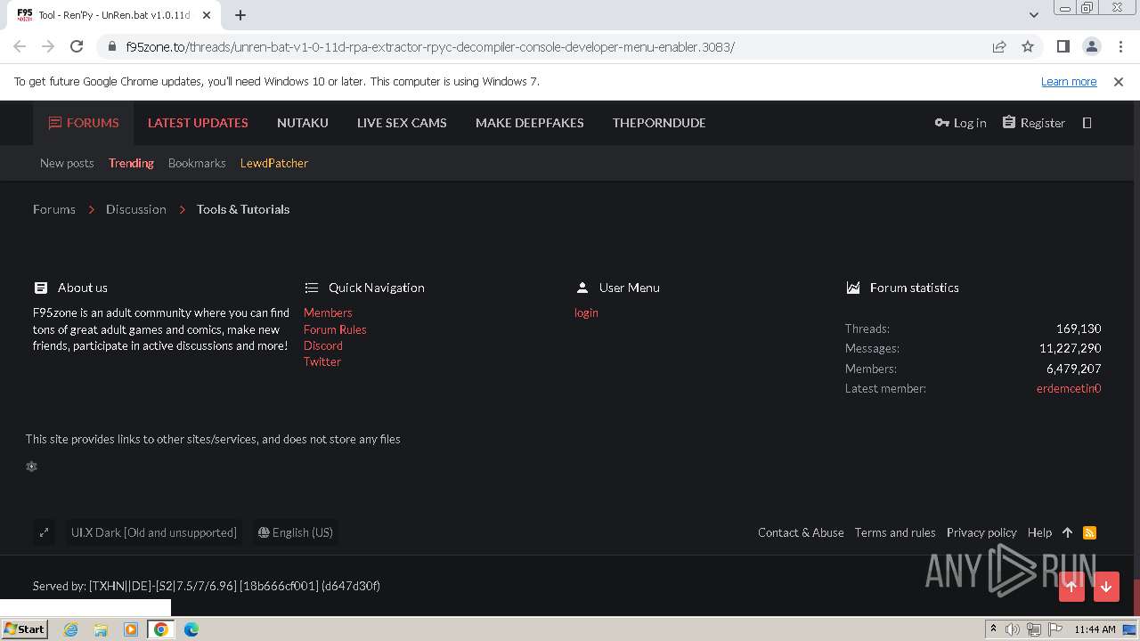
Task: Open a new browser tab
Action: click(x=240, y=15)
